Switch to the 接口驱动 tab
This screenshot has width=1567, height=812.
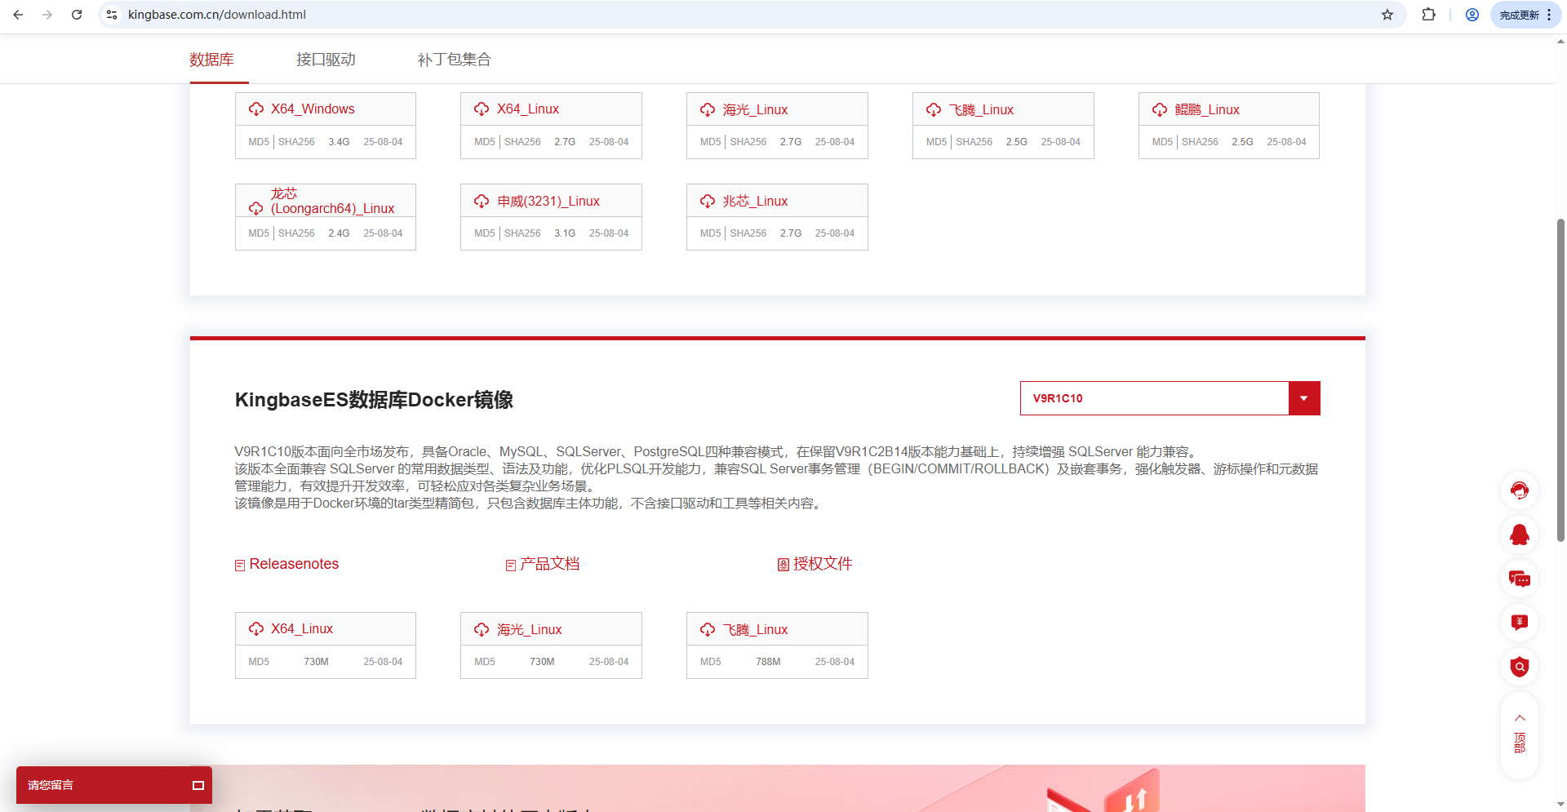326,60
